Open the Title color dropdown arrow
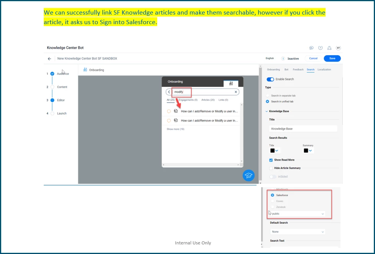375x254 pixels. [277, 150]
